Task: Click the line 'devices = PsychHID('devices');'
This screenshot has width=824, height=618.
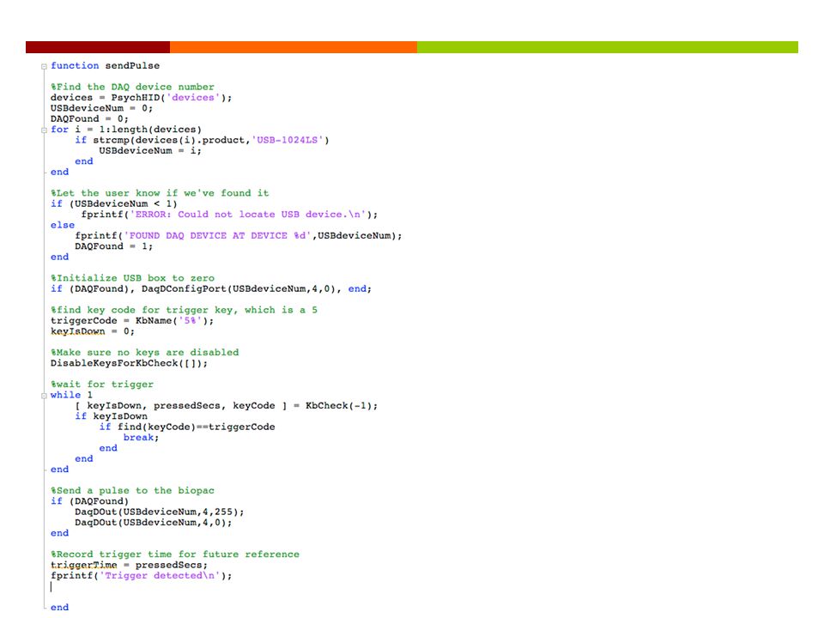Action: [x=141, y=97]
